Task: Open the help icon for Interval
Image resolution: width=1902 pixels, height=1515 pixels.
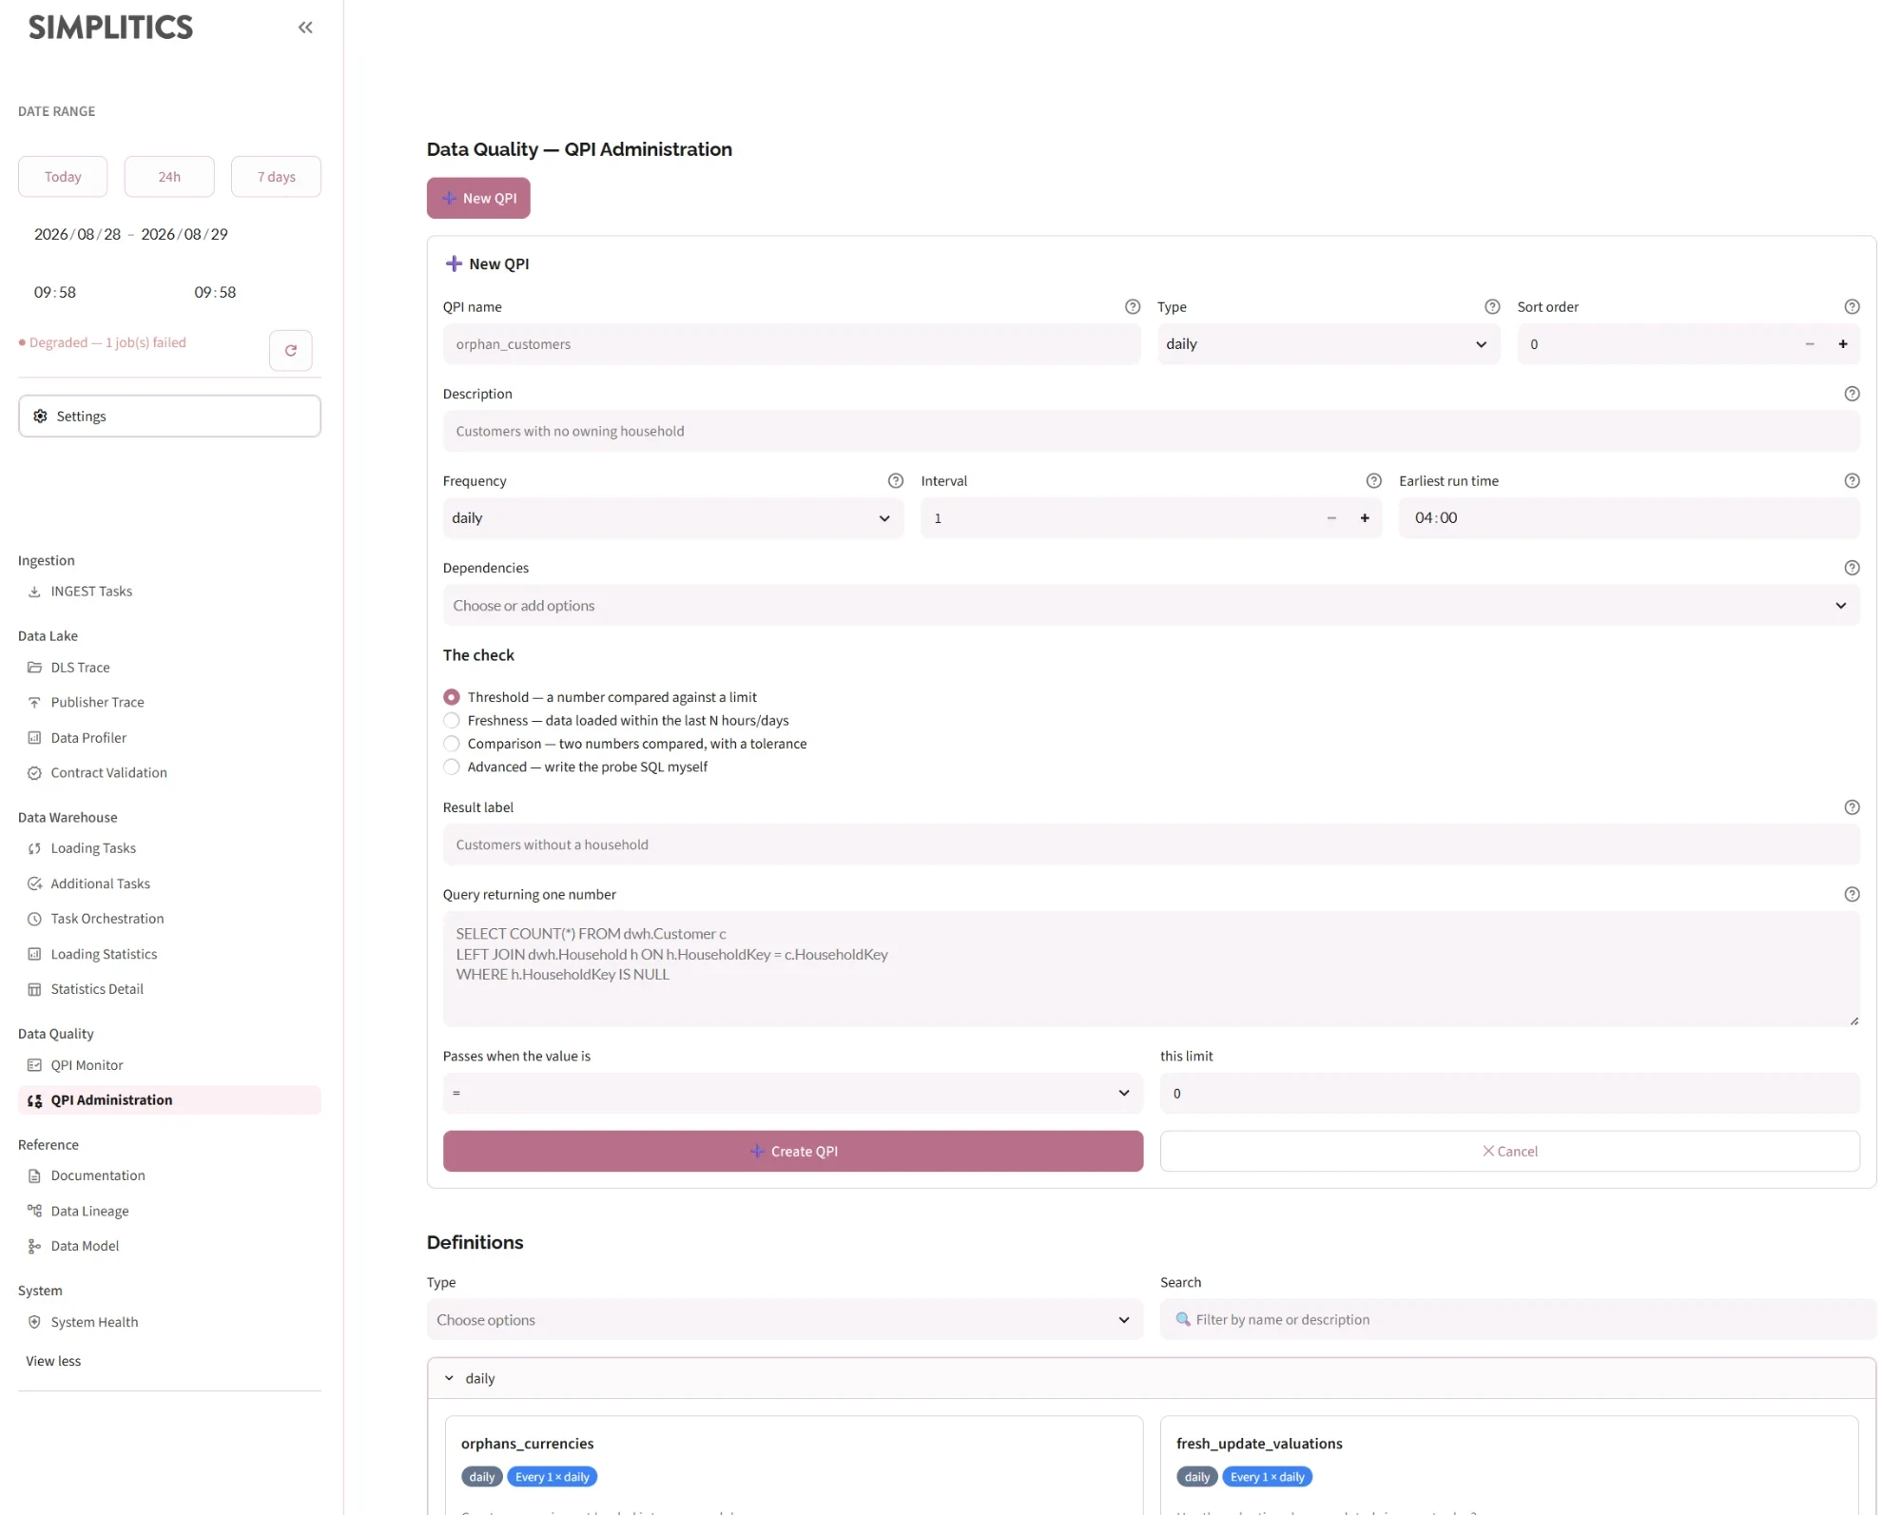Action: pos(1372,480)
